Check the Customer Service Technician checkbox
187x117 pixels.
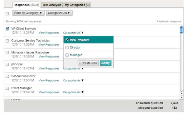(x=7, y=41)
